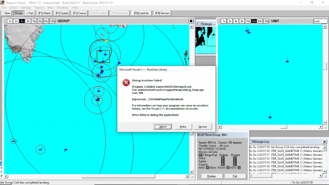Click the Message Log horizontal scrollbar thumb
Screen dimensions: 329x185
pos(262,176)
